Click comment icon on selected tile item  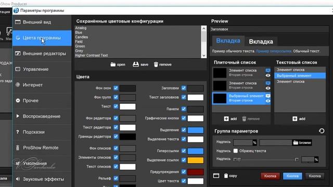[268, 96]
